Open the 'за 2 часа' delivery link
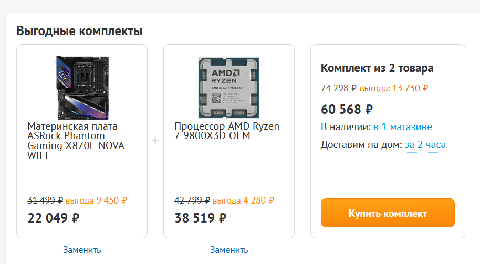 (x=425, y=145)
